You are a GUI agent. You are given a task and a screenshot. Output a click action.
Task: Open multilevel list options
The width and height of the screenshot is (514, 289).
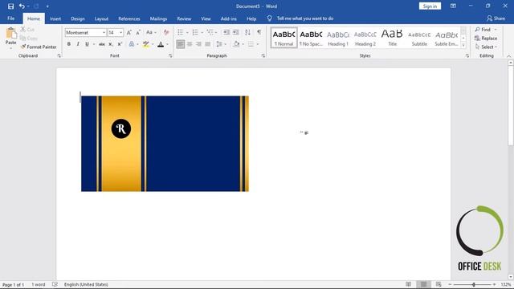(x=210, y=32)
